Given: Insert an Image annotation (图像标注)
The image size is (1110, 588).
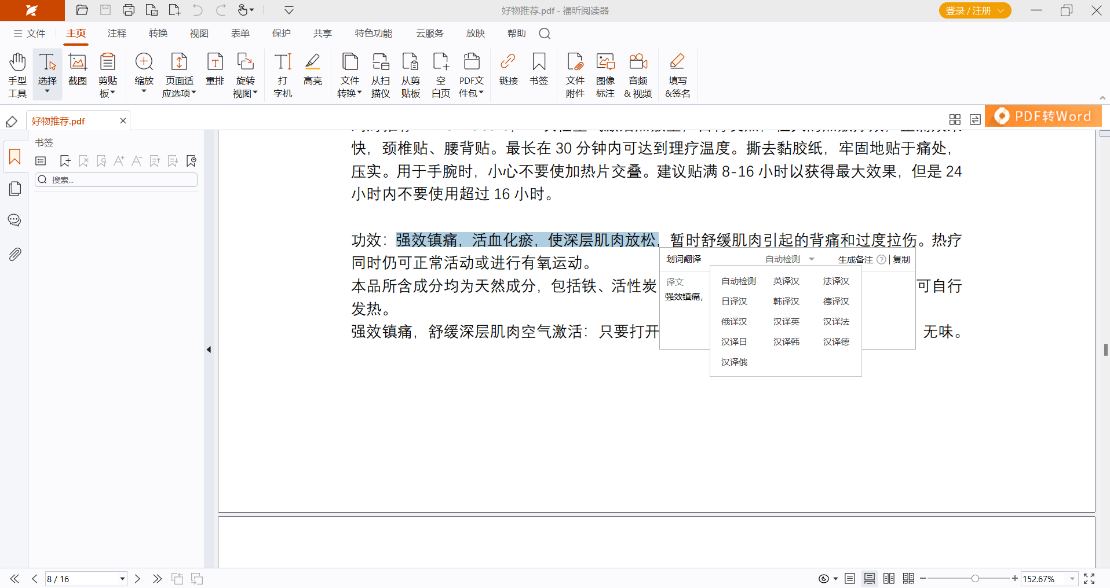Looking at the screenshot, I should [x=605, y=75].
